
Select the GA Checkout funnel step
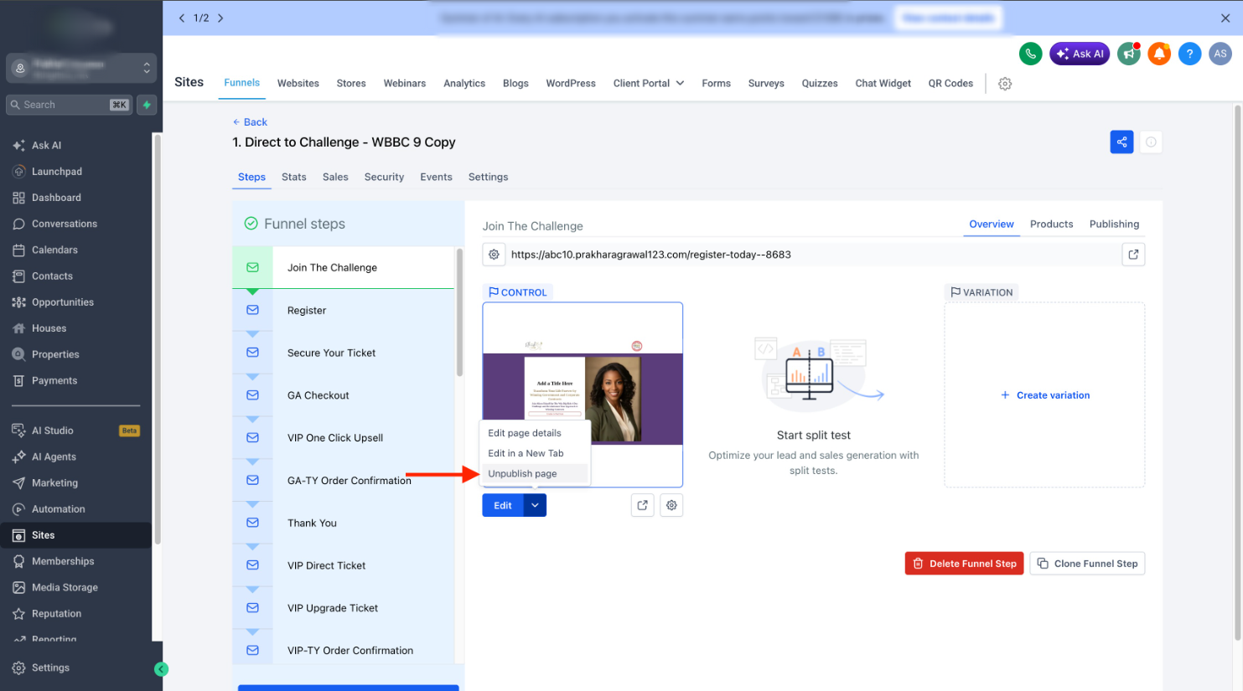[x=344, y=395]
